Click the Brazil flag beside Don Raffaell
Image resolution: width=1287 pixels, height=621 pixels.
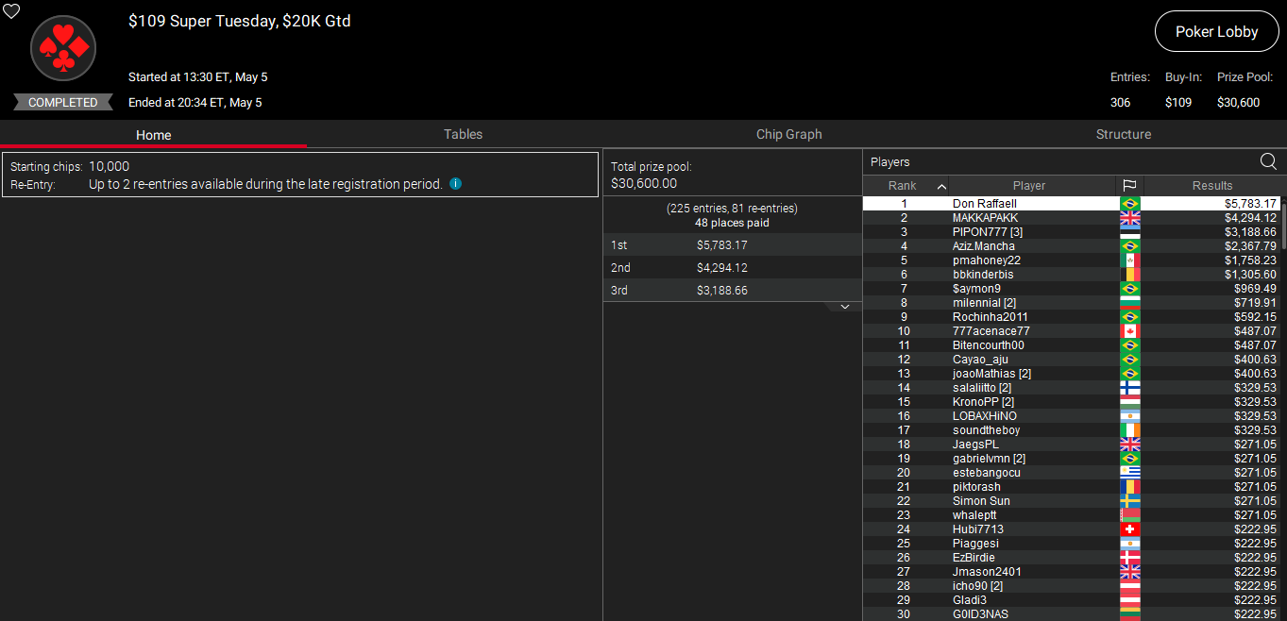(1129, 204)
